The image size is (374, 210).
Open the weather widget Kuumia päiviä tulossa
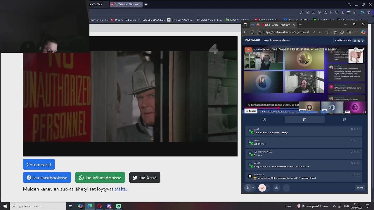point(312,206)
